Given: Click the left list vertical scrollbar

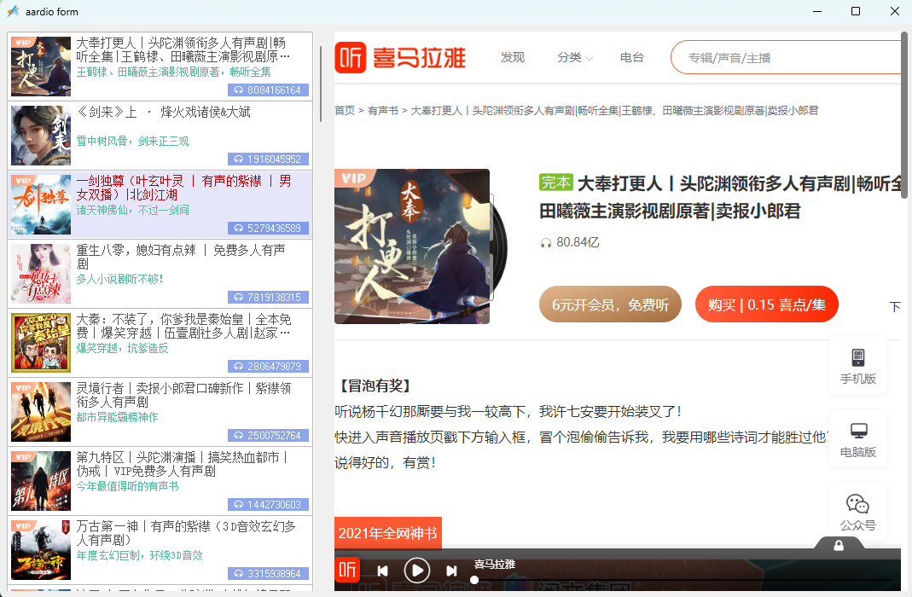Looking at the screenshot, I should pyautogui.click(x=321, y=84).
